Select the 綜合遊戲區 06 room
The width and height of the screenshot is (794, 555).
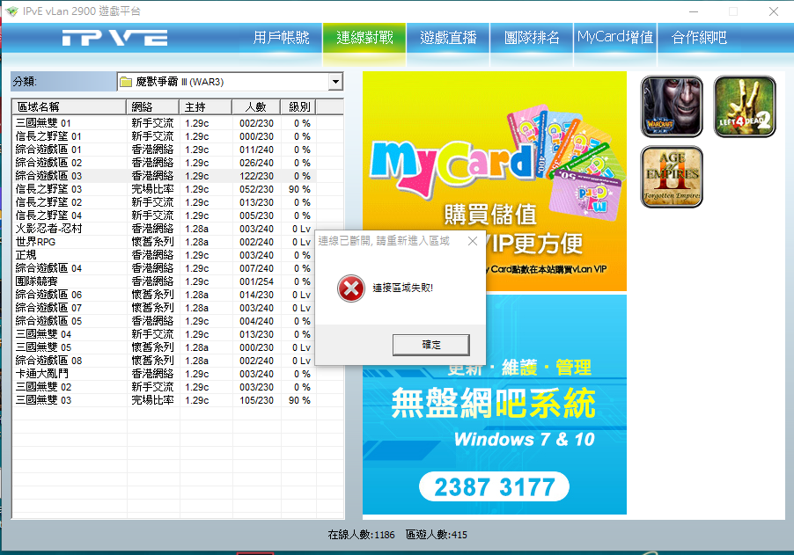(165, 295)
